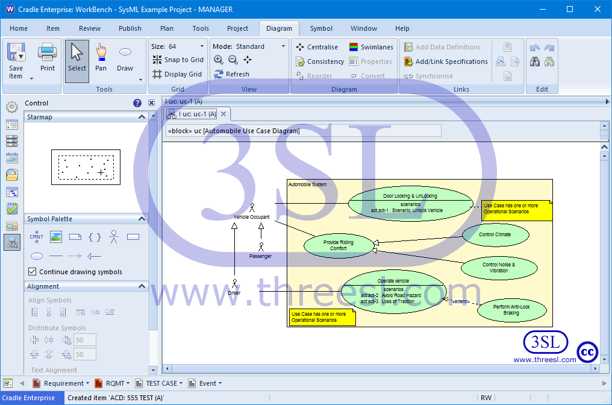Viewport: 612px width, 405px height.
Task: Open Find using the binoculars icon
Action: coord(535,61)
